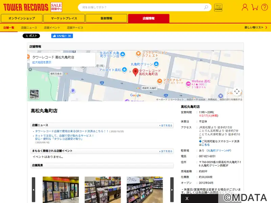Viewport: 271px width, 203px height.
Task: Select the 店舗情報 tab
Action: tap(149, 18)
